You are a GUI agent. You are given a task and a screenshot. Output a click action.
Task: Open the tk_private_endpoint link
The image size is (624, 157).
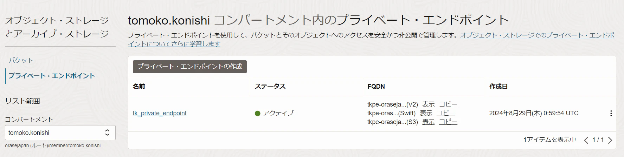pos(160,113)
